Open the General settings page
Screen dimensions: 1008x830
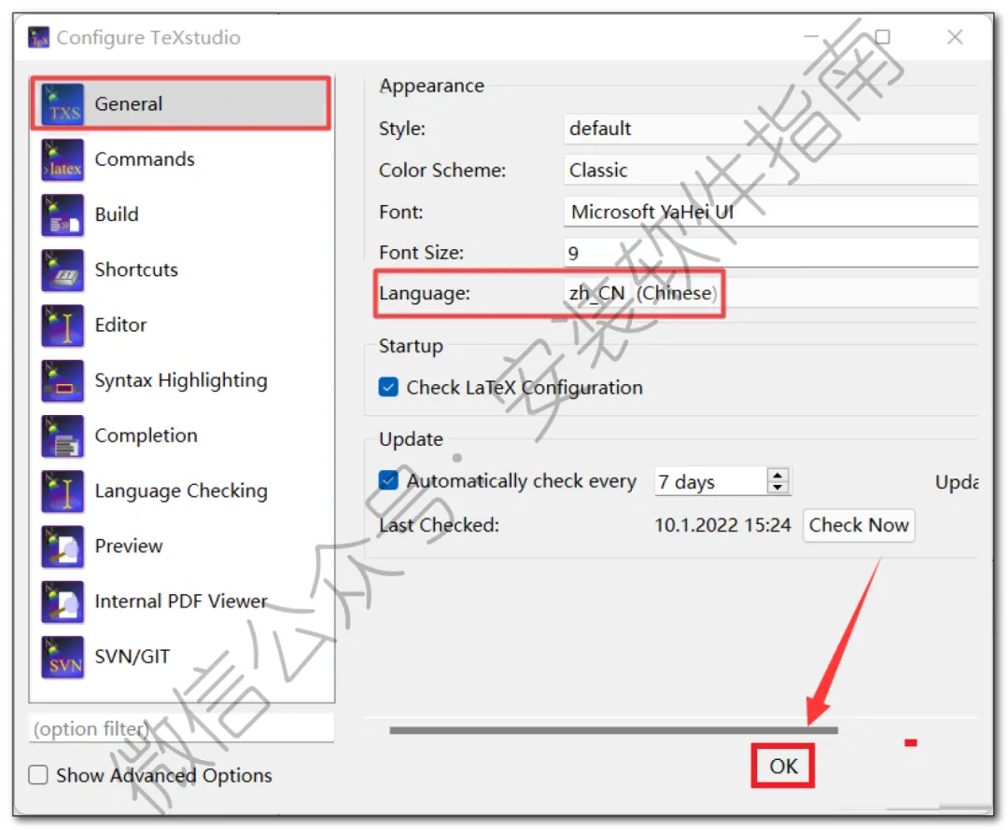tap(181, 104)
